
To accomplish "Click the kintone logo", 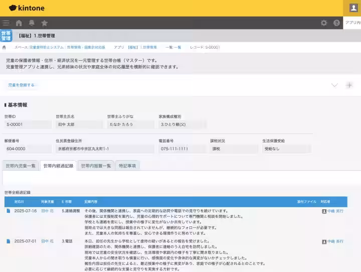I will 27,8.
